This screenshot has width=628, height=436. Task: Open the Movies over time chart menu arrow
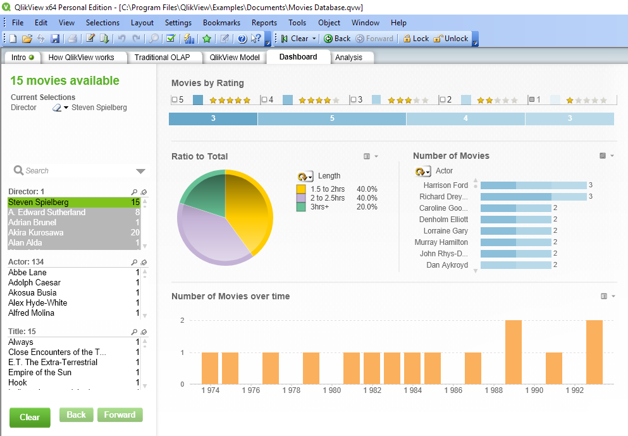[x=613, y=296]
